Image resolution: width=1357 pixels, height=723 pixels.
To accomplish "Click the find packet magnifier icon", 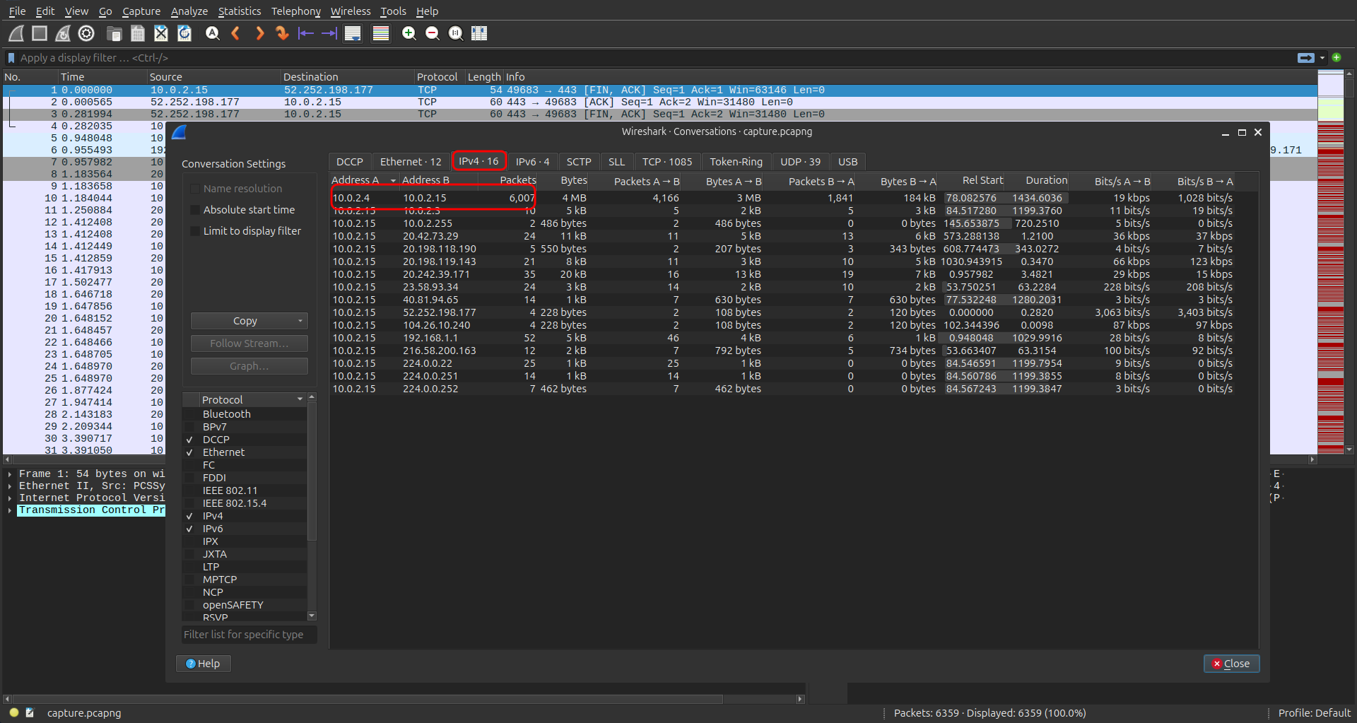I will (x=212, y=33).
